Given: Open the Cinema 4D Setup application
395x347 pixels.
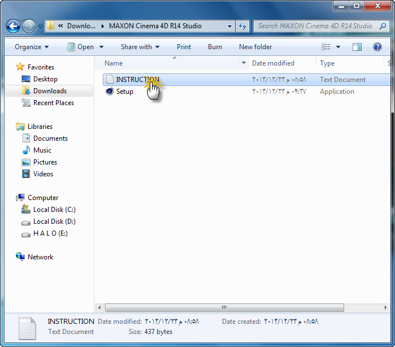Looking at the screenshot, I should coord(124,92).
